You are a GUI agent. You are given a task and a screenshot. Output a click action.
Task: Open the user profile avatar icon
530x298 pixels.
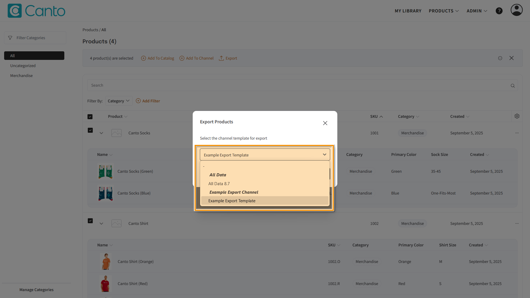click(516, 10)
